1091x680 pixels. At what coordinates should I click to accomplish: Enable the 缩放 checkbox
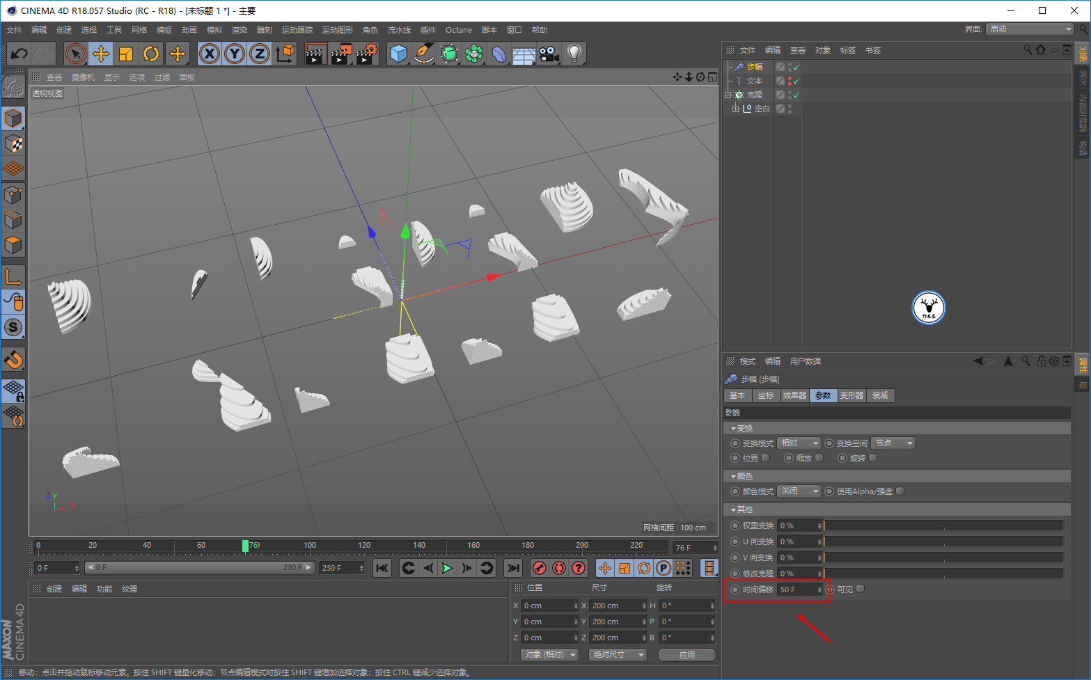pos(819,458)
